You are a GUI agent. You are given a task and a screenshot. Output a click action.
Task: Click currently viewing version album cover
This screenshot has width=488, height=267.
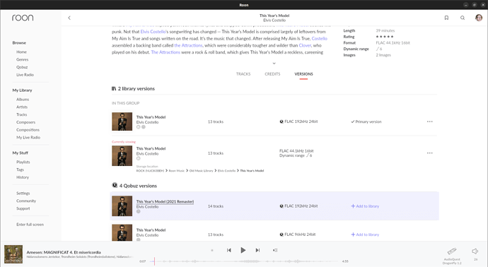122,155
